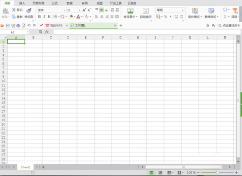Open the font size dropdown
The height and width of the screenshot is (176, 242).
(79, 10)
